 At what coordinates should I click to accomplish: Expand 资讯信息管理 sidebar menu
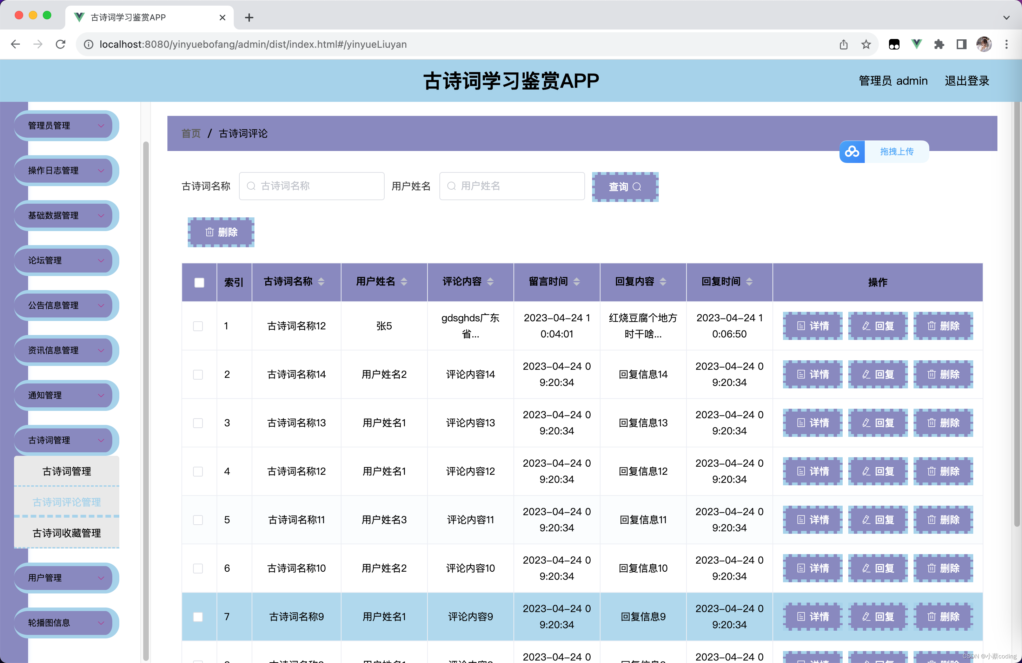(66, 350)
